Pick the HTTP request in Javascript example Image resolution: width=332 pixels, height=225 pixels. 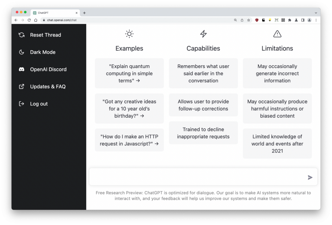[129, 140]
